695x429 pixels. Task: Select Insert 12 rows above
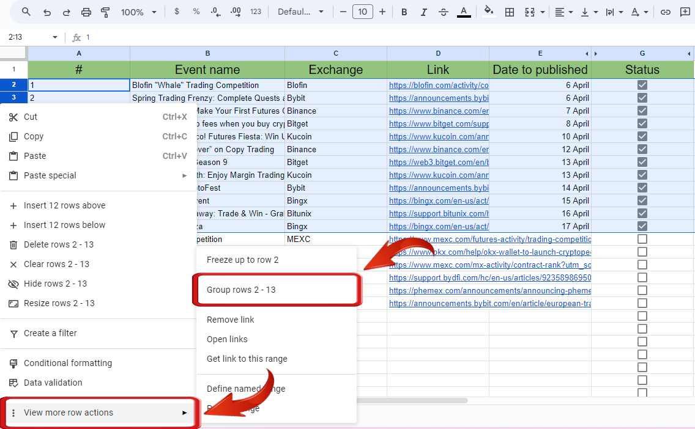tap(97, 205)
